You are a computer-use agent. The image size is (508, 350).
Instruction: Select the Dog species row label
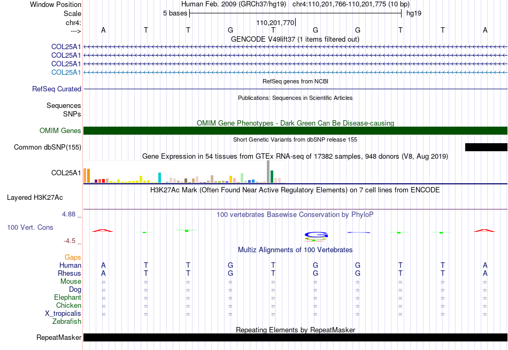coord(75,290)
